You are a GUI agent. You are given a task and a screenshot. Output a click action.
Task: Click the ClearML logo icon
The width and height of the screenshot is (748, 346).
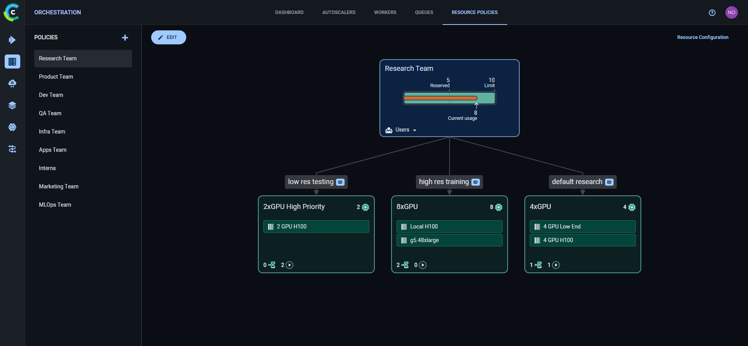(12, 12)
